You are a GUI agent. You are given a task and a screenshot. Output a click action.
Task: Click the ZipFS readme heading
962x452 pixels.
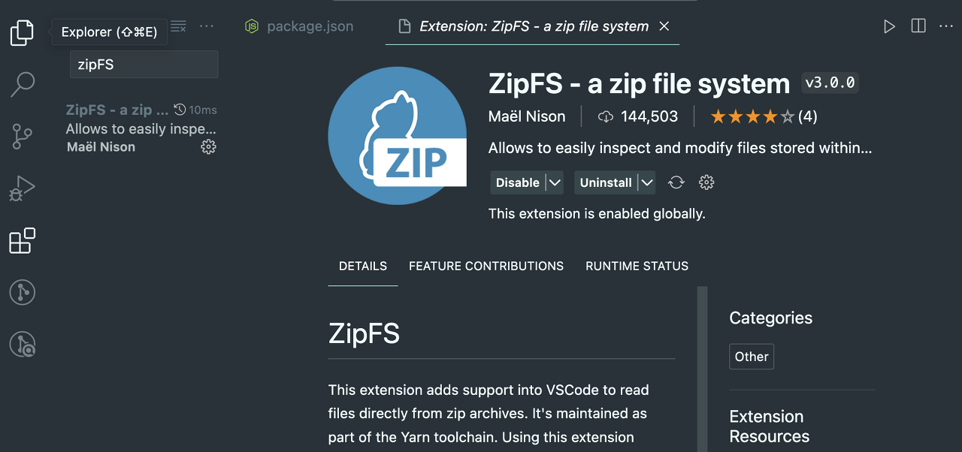(x=365, y=333)
